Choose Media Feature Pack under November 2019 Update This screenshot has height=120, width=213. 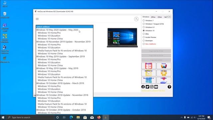(65, 50)
